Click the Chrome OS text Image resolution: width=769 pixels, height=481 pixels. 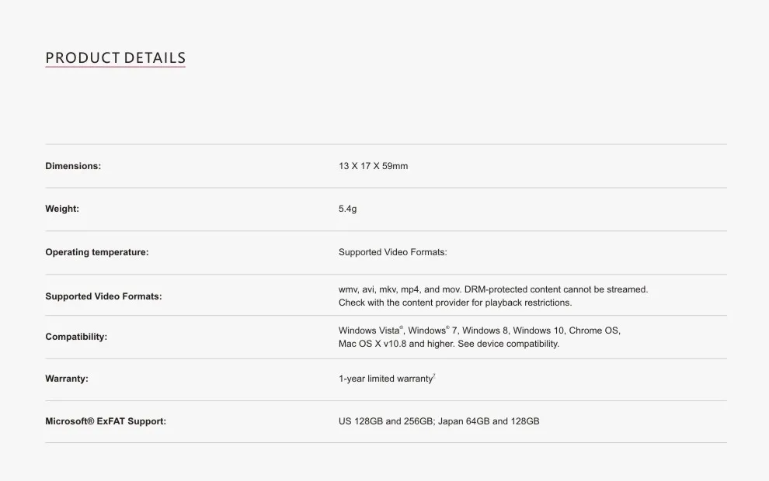pos(594,330)
